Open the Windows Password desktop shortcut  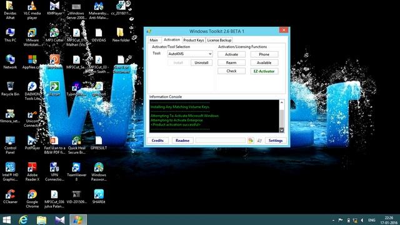tap(99, 172)
